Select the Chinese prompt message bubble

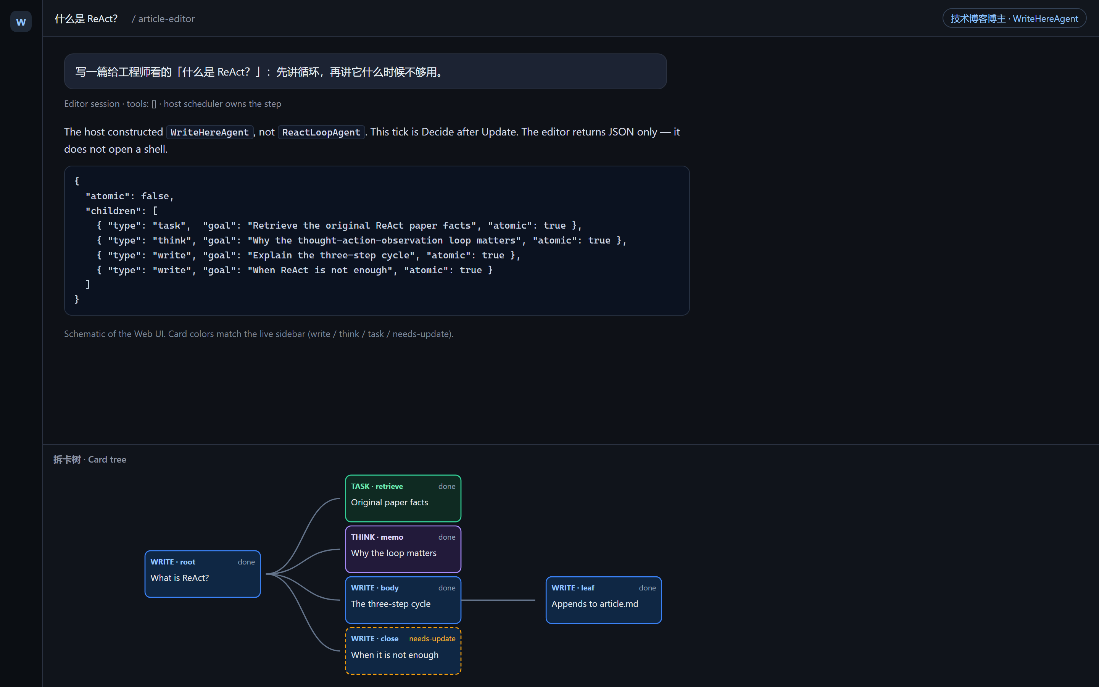pos(365,71)
